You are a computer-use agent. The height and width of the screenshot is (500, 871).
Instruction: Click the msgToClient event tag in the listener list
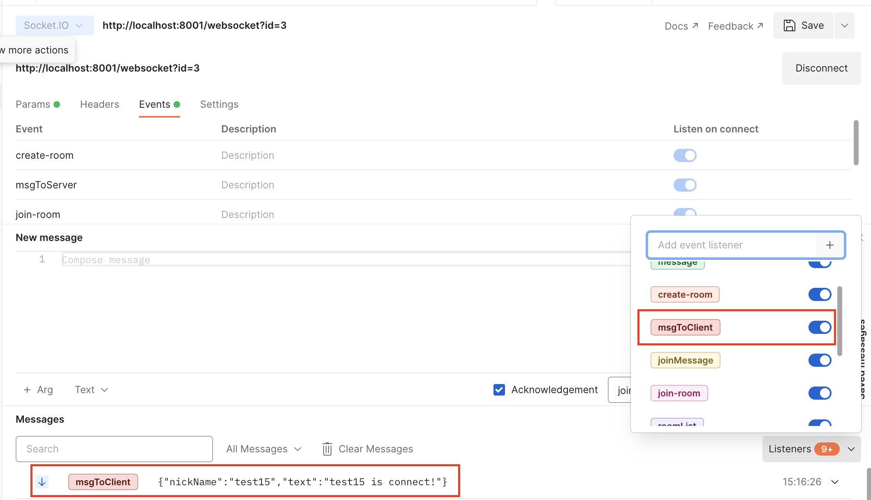685,327
